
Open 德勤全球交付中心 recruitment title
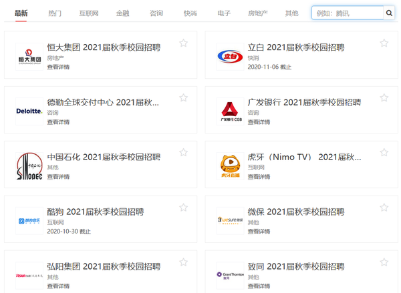point(103,102)
